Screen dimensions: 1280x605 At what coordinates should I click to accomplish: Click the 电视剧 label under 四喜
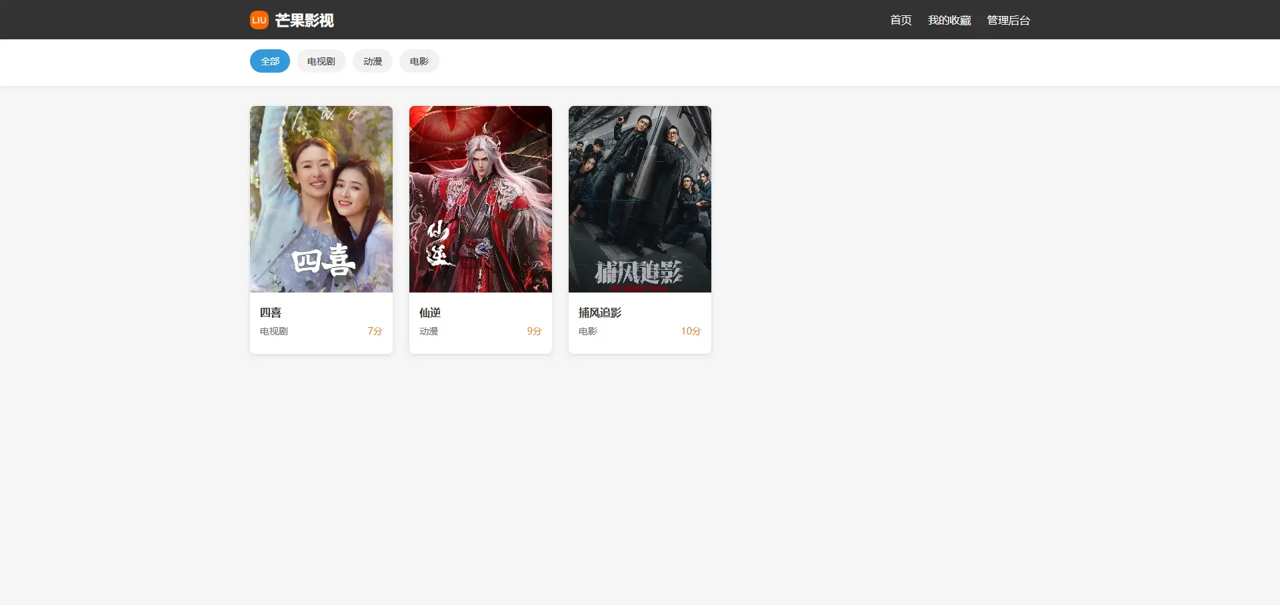coord(274,331)
